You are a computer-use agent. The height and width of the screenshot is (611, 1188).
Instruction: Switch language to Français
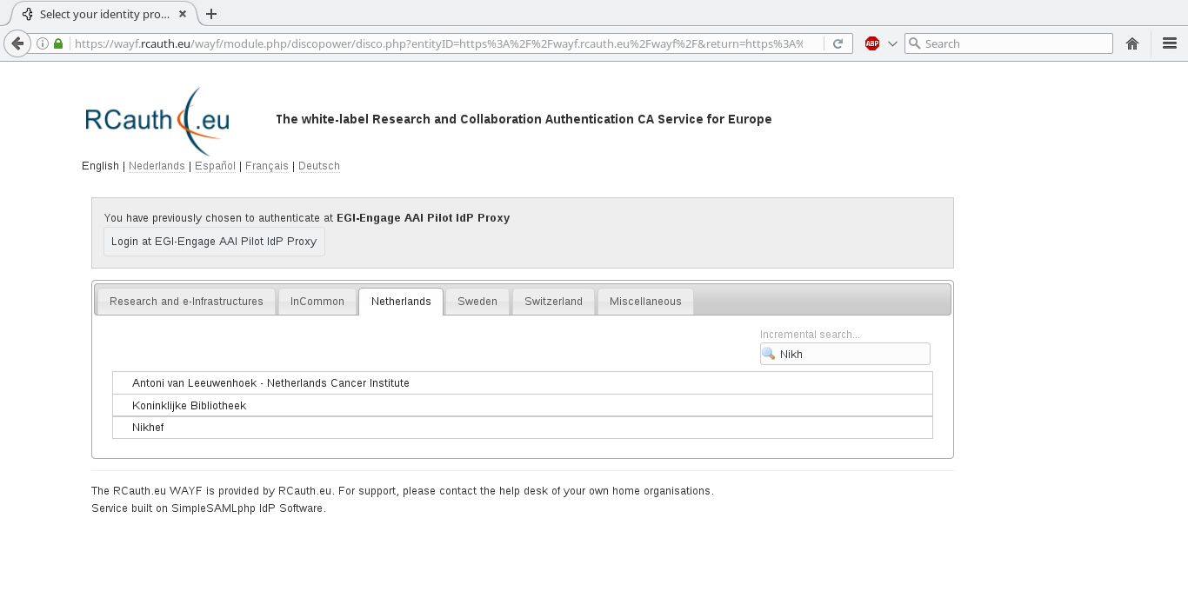click(x=267, y=166)
